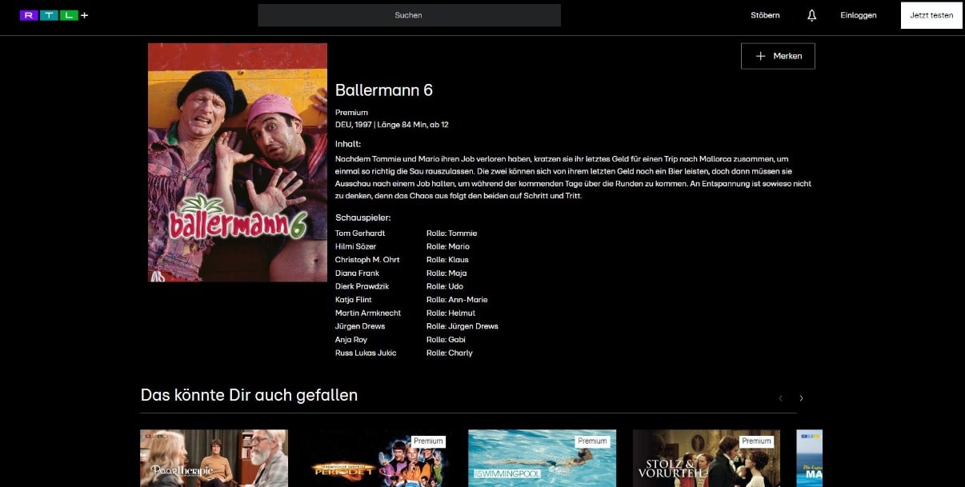Click actor name Jürgen Drews in left column
965x487 pixels.
(x=360, y=326)
